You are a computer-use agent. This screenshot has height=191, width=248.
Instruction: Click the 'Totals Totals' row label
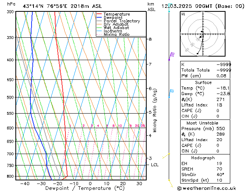pyautogui.click(x=196, y=70)
